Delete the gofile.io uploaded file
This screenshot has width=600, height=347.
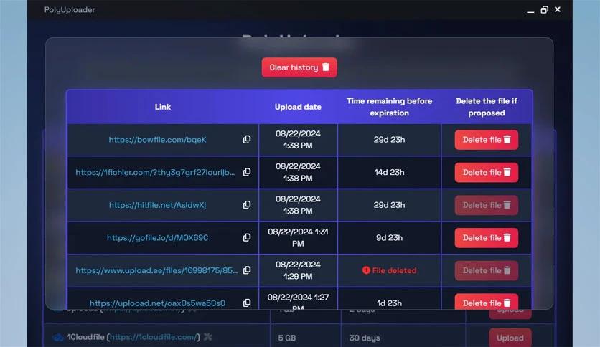[x=486, y=238]
